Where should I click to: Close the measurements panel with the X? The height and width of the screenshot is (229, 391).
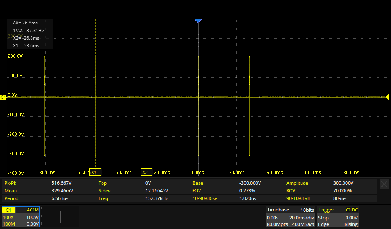pos(384,184)
